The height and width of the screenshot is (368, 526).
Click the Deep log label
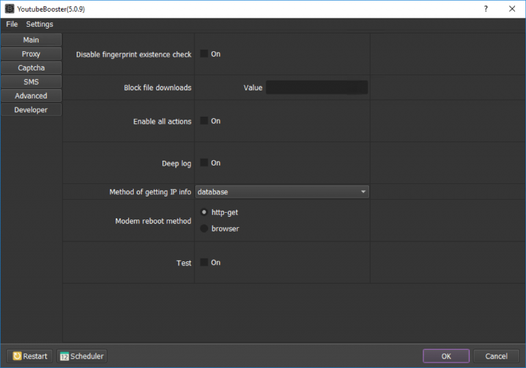click(x=177, y=163)
